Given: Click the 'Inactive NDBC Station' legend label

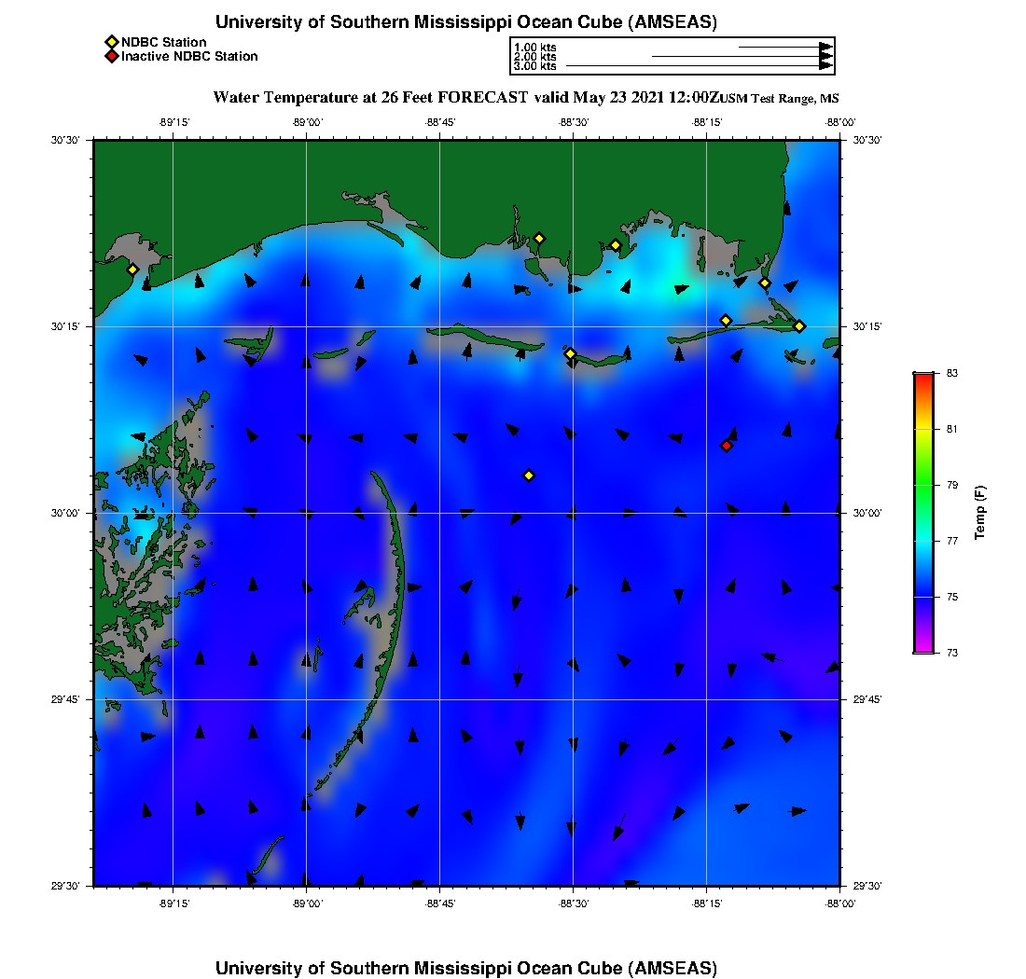Looking at the screenshot, I should coord(189,56).
